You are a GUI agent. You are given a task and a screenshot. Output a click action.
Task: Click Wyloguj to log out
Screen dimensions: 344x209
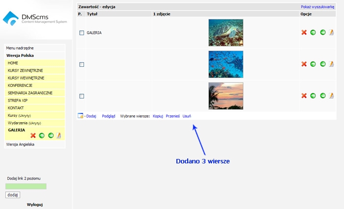[x=35, y=205]
